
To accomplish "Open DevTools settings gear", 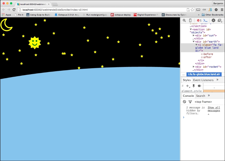I will coord(213,20).
